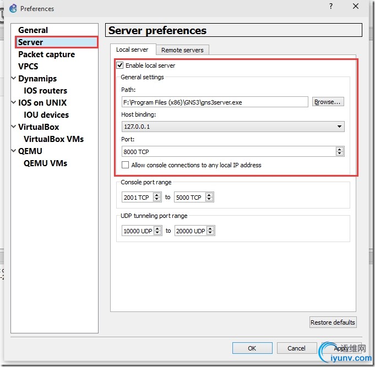
Task: Click Browse to choose gns3server path
Action: (x=328, y=102)
